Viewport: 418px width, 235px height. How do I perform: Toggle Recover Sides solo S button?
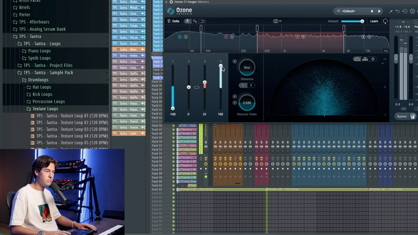pos(235,103)
